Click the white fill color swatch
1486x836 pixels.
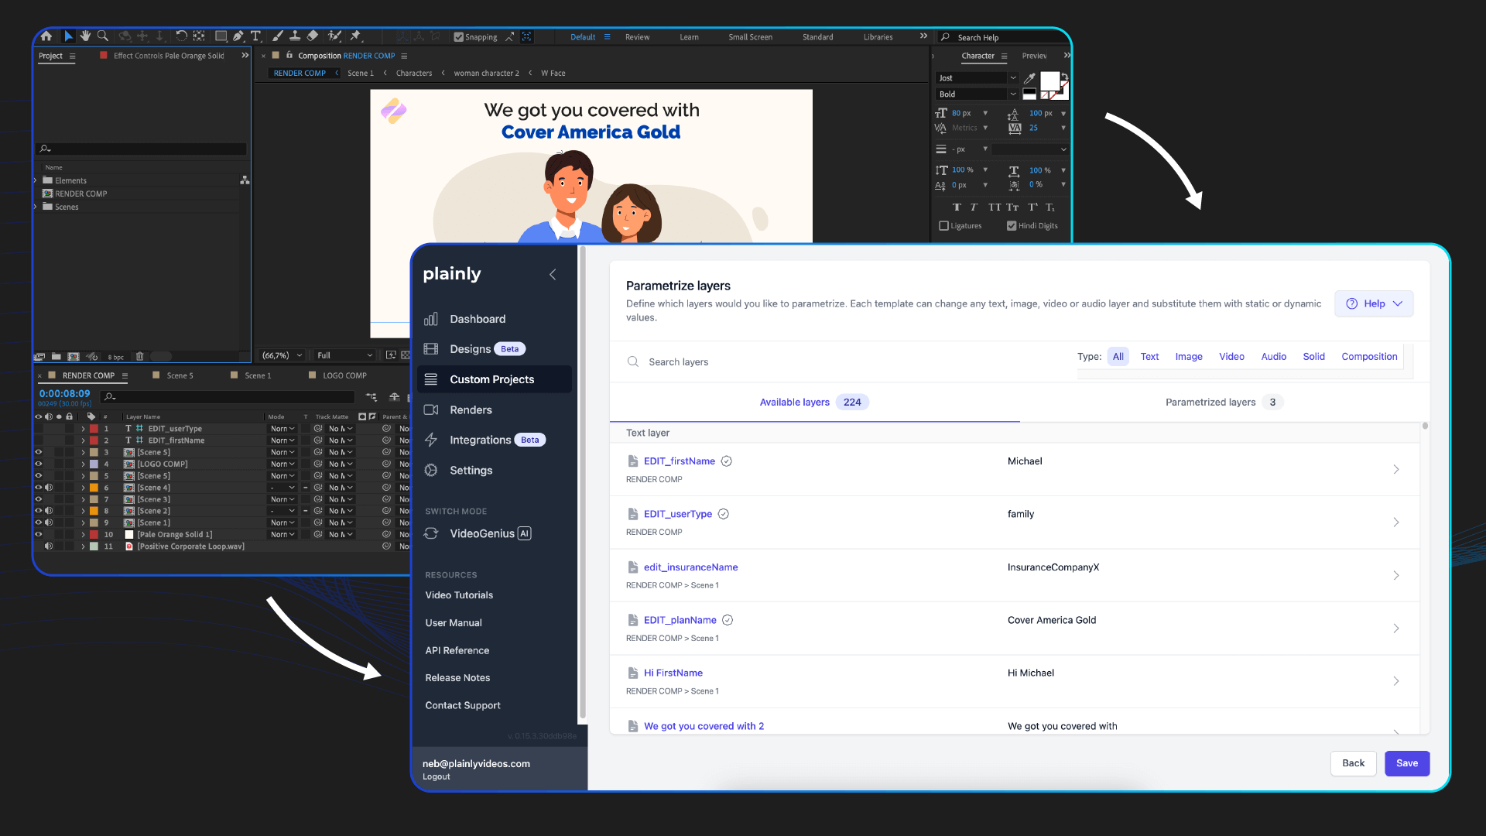point(1049,81)
